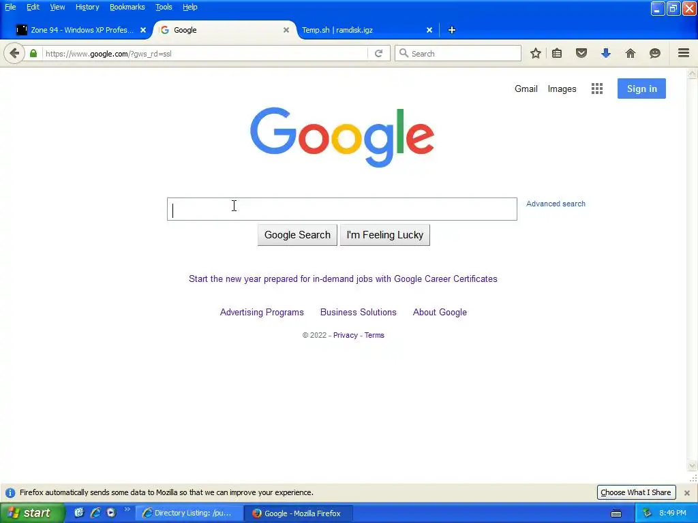Reload the current page
The width and height of the screenshot is (698, 523).
pyautogui.click(x=378, y=53)
